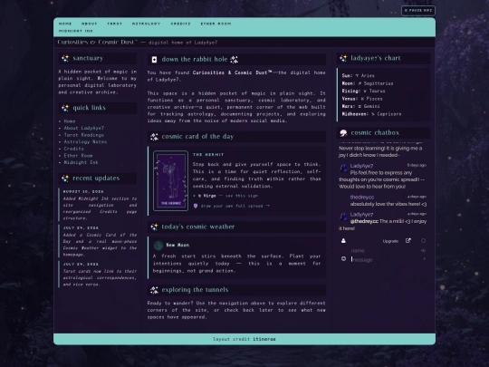Click 'draw your own full spread' link

tap(235, 206)
